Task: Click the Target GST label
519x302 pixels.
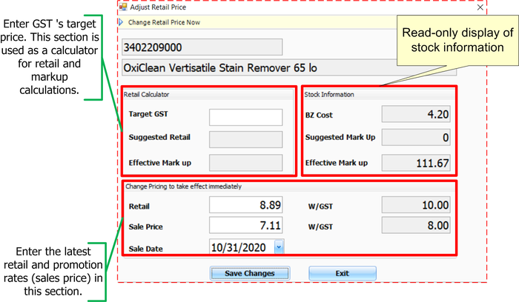Action: [148, 114]
